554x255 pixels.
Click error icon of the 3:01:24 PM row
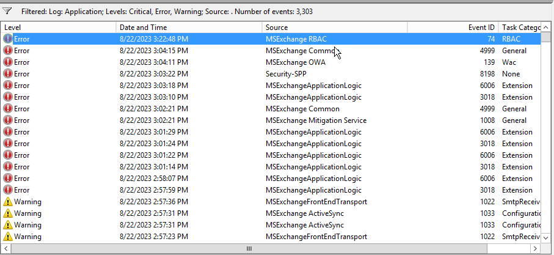[x=7, y=144]
